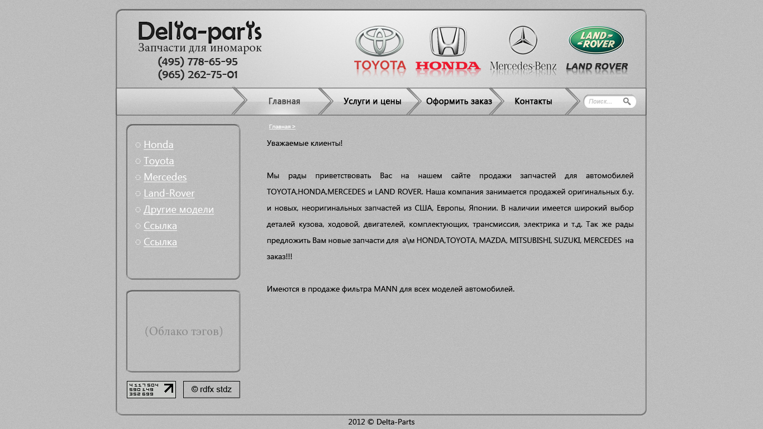Open the Honda sidebar link
Viewport: 763px width, 429px height.
[x=159, y=145]
